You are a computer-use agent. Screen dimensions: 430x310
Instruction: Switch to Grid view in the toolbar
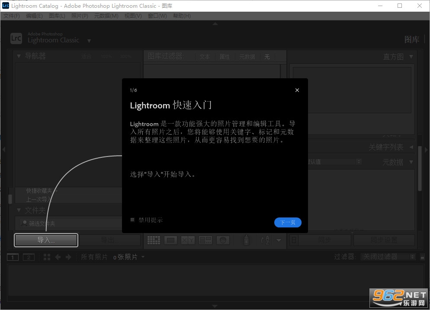154,240
